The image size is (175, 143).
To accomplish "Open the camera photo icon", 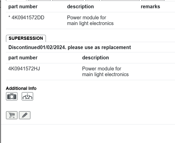I will 12,96.
